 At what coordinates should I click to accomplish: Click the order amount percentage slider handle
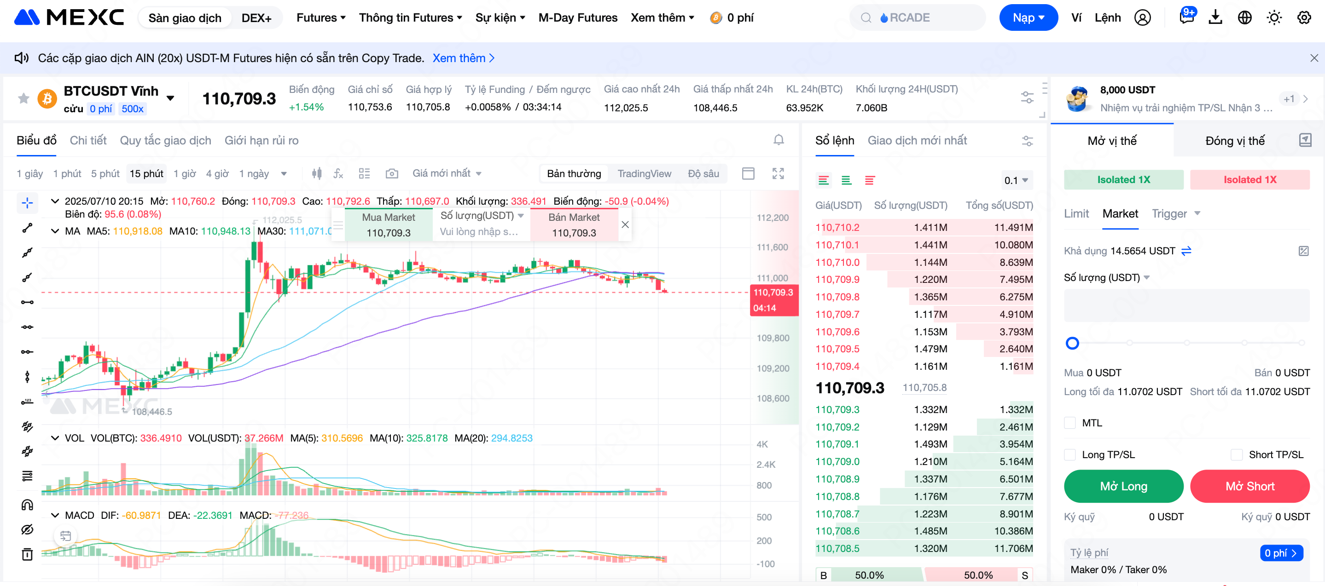(1072, 343)
